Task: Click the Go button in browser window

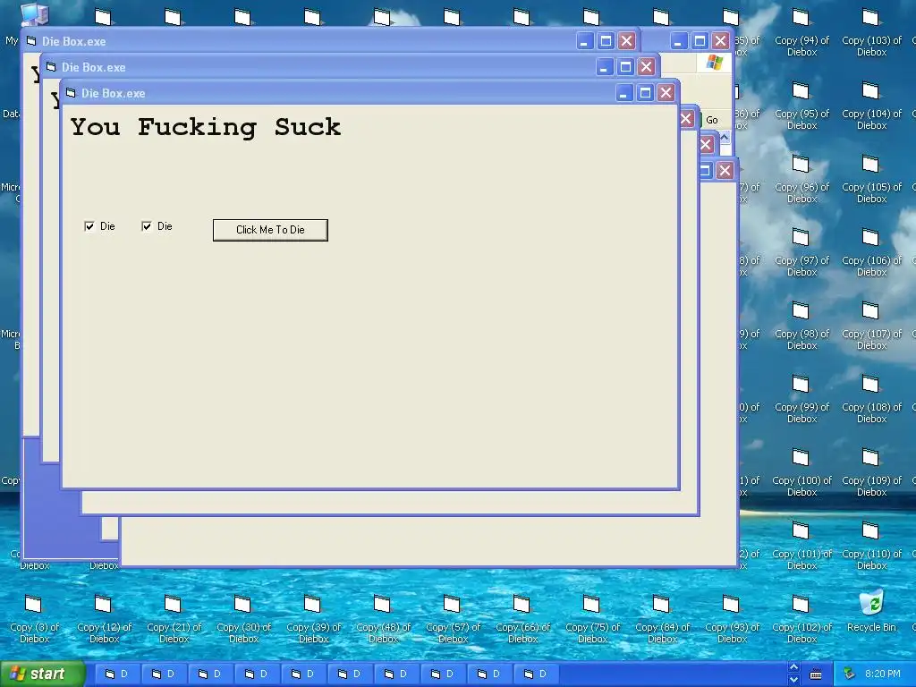Action: pyautogui.click(x=711, y=120)
